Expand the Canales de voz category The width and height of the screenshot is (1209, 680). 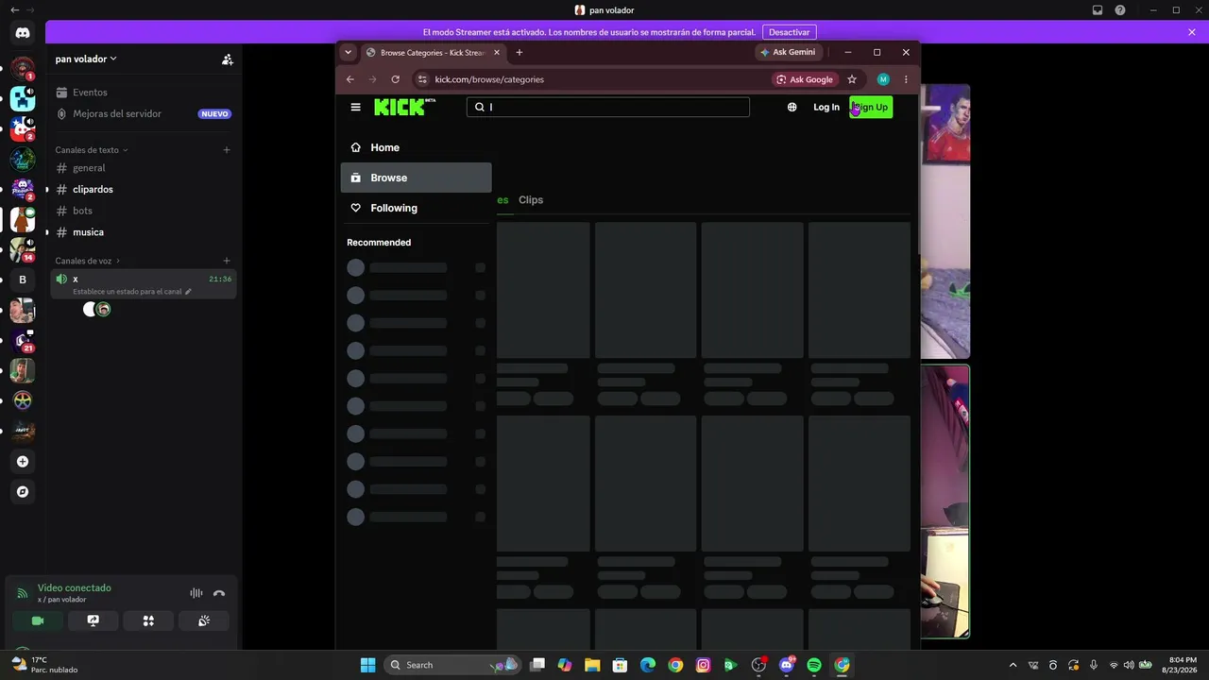(x=88, y=261)
